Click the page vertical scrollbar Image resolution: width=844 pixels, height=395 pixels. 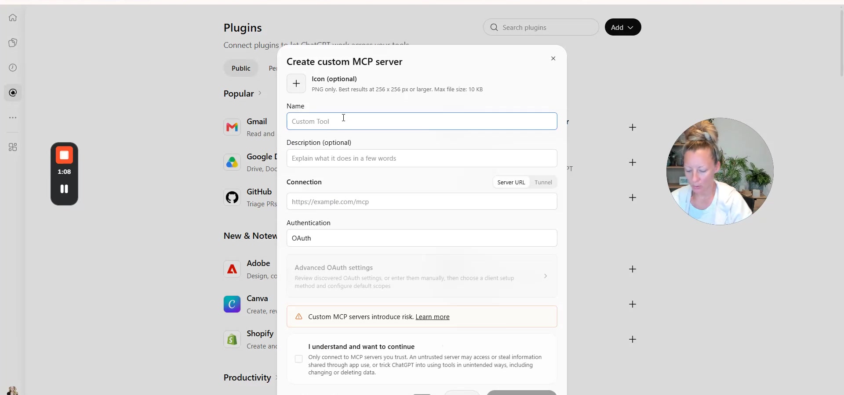pos(841,44)
